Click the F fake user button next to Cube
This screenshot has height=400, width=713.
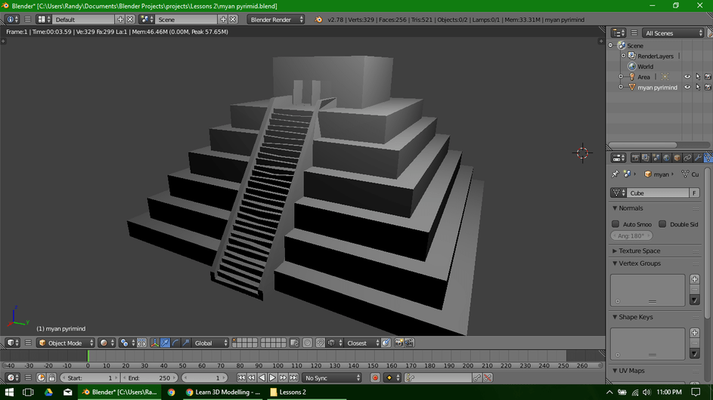(694, 193)
